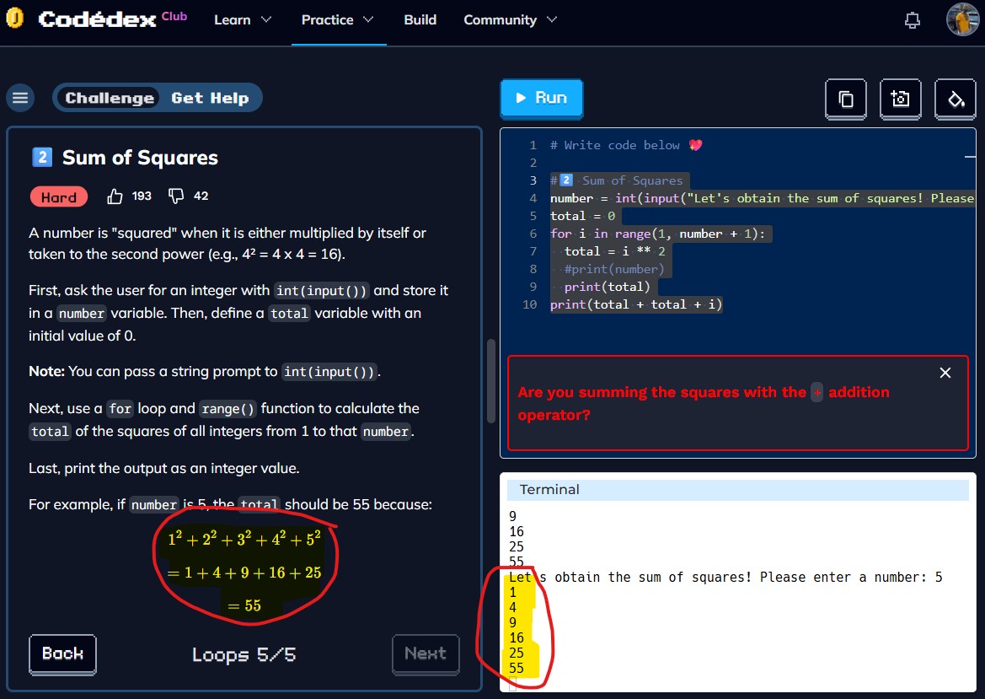Click the Write code below comment line
Viewport: 985px width, 699px height.
click(x=626, y=145)
